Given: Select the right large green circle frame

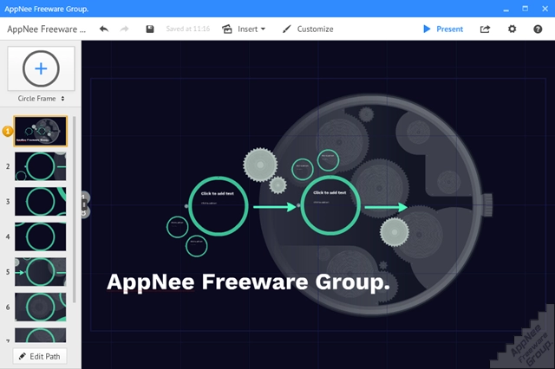Looking at the screenshot, I should (330, 205).
